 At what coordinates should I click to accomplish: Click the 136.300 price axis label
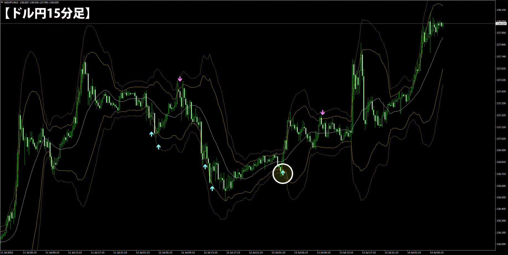(501, 221)
